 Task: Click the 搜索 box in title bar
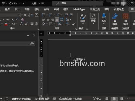tap(78, 3)
